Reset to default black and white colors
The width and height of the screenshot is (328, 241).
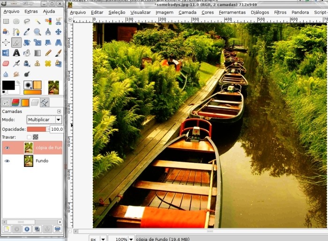pyautogui.click(x=4, y=92)
